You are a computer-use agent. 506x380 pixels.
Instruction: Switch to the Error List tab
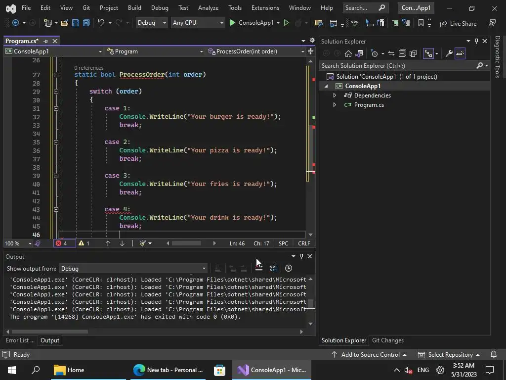tap(20, 340)
